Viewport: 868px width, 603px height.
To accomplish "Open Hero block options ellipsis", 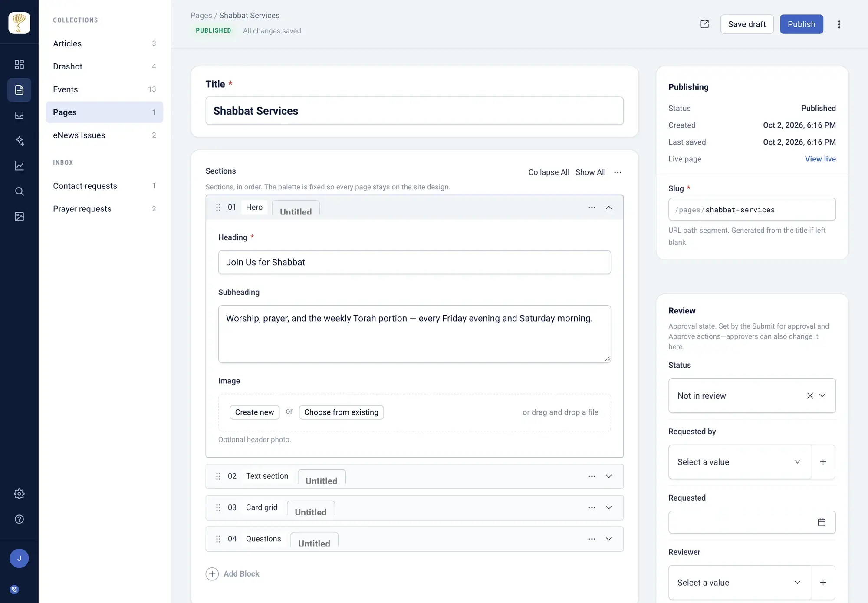I will (x=592, y=208).
